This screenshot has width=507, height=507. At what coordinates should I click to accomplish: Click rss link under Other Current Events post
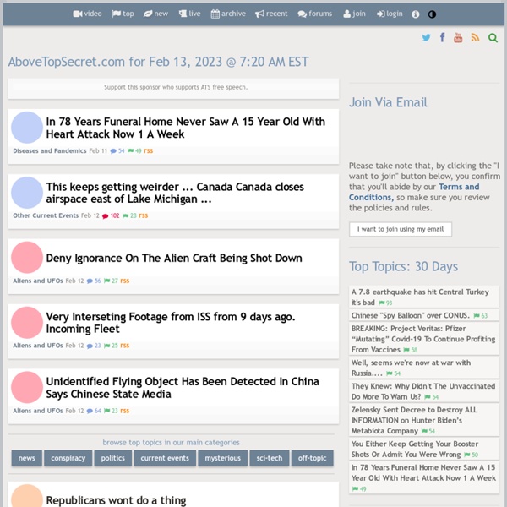[144, 215]
